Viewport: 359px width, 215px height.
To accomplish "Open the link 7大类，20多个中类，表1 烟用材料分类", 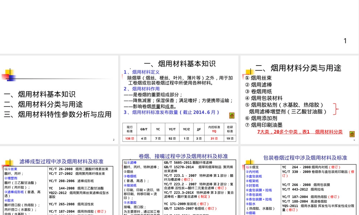I will 300,132.
